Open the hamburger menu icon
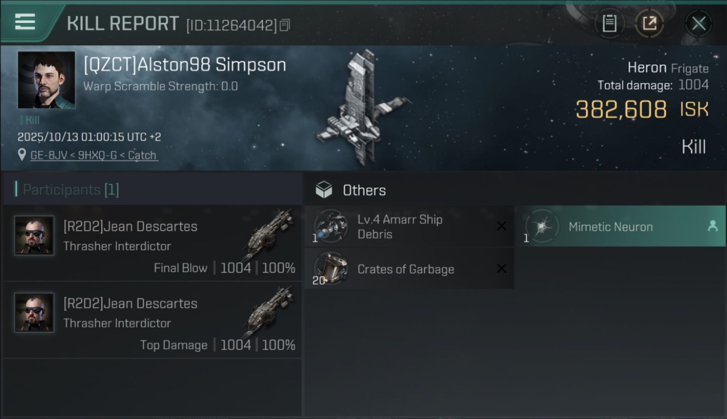 click(25, 22)
